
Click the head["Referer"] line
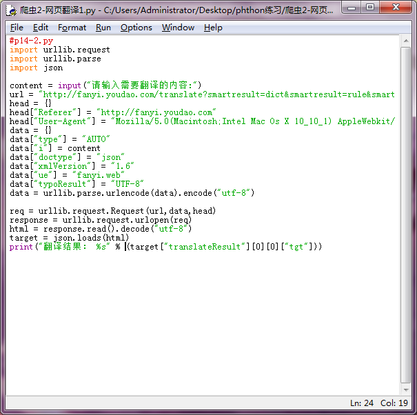tap(113, 112)
